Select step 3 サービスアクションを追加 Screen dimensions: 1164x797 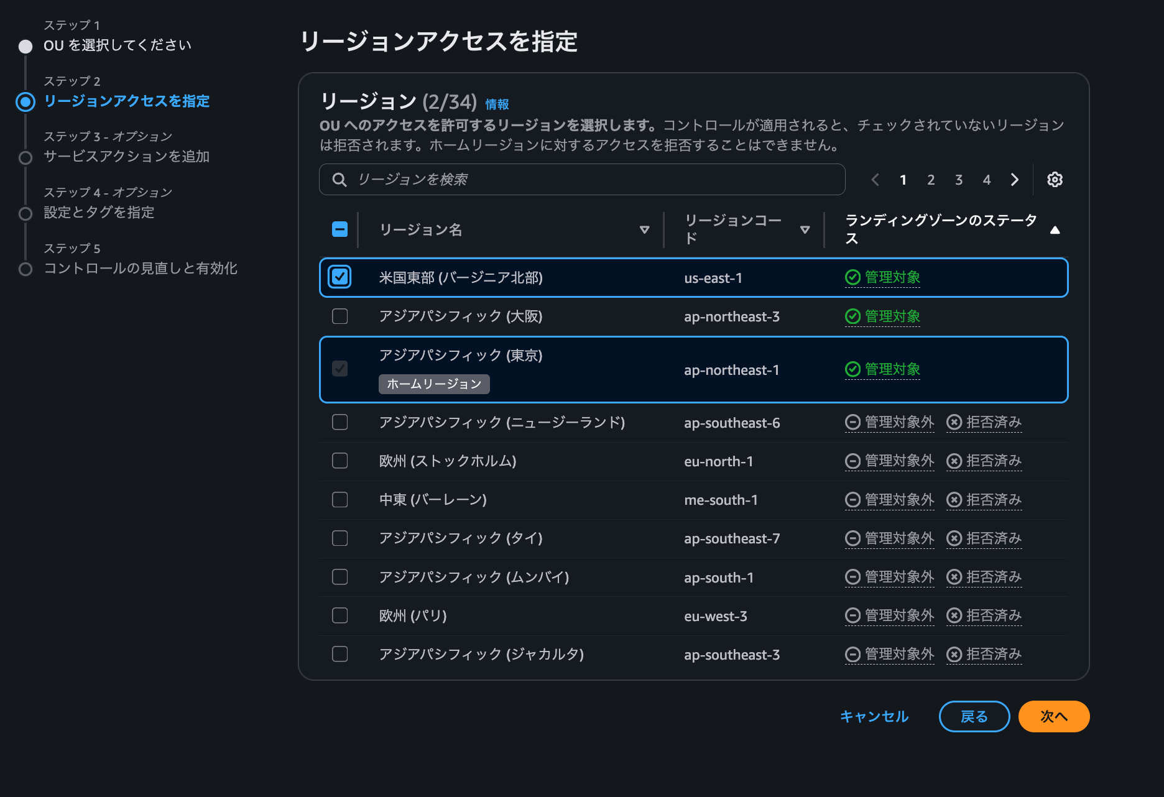(x=127, y=157)
